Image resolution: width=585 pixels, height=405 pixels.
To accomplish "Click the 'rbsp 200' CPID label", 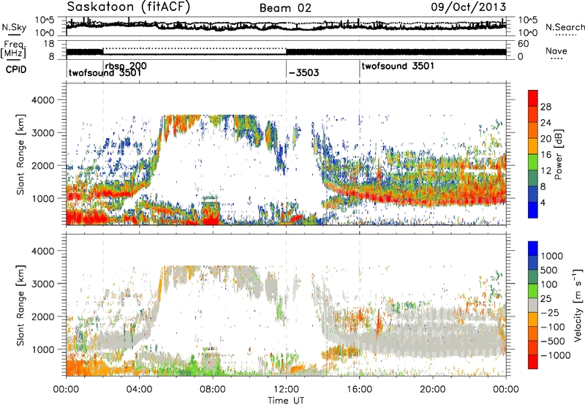I will 126,66.
